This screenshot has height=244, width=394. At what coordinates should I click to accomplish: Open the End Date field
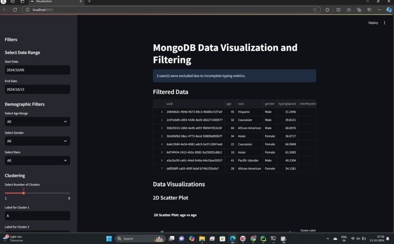(x=38, y=89)
